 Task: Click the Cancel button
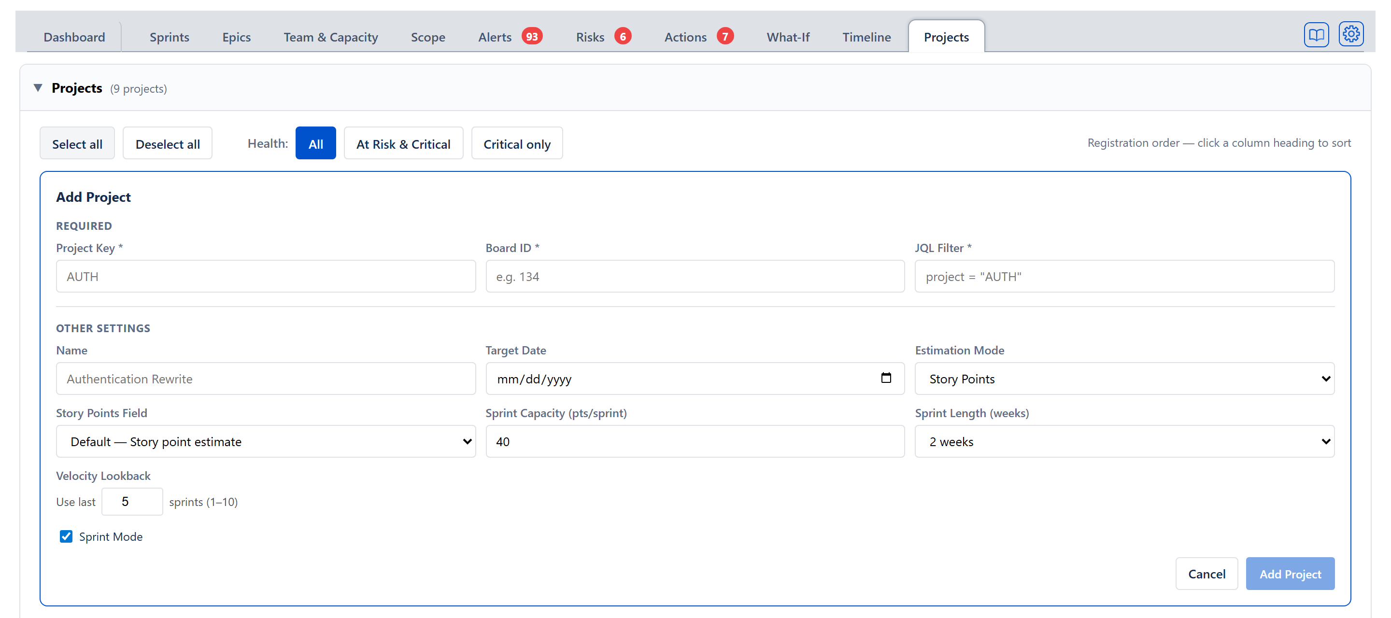point(1206,573)
